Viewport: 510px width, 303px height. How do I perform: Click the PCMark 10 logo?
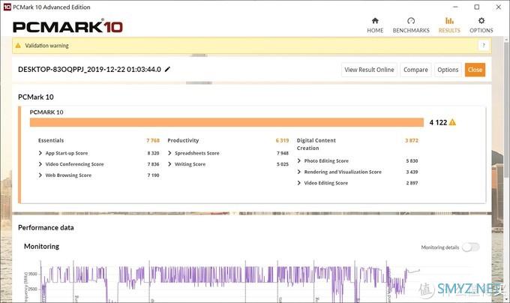tap(67, 27)
